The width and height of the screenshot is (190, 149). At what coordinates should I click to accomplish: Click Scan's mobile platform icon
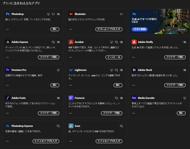point(121,126)
